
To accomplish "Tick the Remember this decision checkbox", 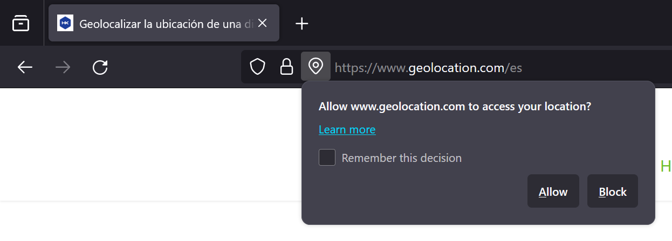I will click(x=327, y=158).
